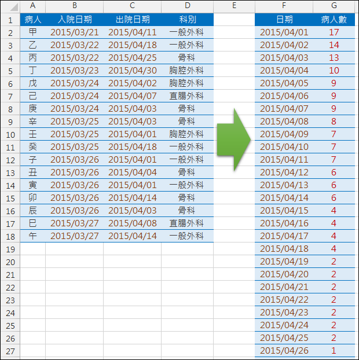Select patient 丙 cell
This screenshot has width=359, height=360.
coord(32,58)
